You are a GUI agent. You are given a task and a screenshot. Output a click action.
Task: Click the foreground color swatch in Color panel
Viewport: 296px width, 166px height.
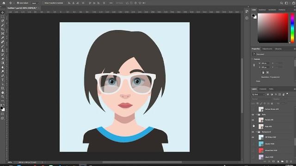click(253, 15)
